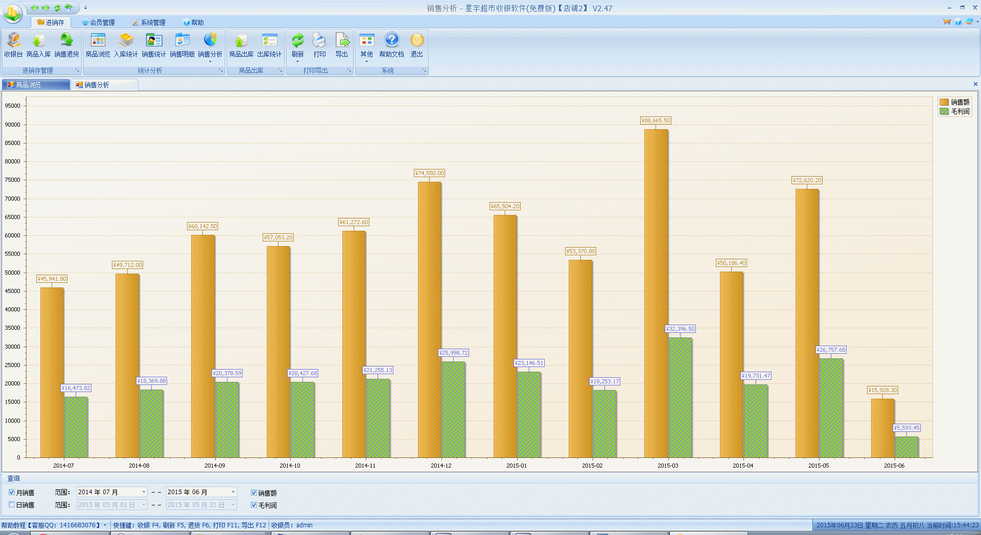This screenshot has height=535, width=981.
Task: Expand the 系统 group launcher
Action: pyautogui.click(x=424, y=70)
